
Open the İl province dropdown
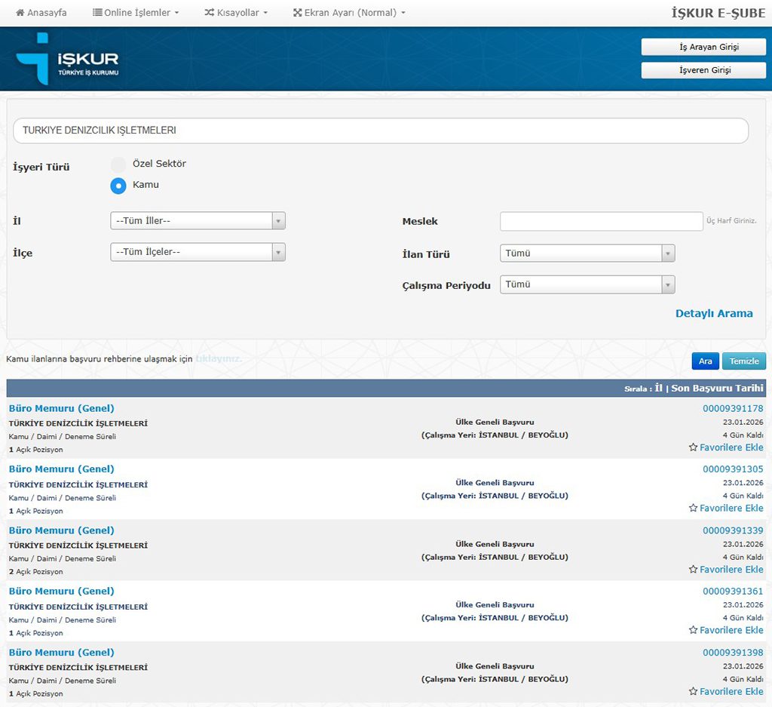point(198,221)
